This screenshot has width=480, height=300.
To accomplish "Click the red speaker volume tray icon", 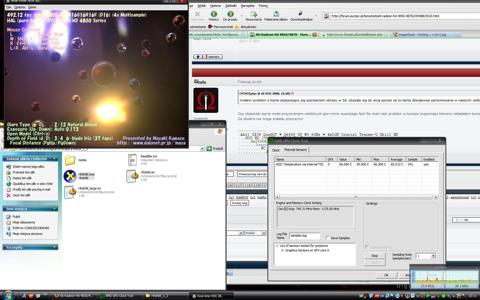I will click(403, 296).
